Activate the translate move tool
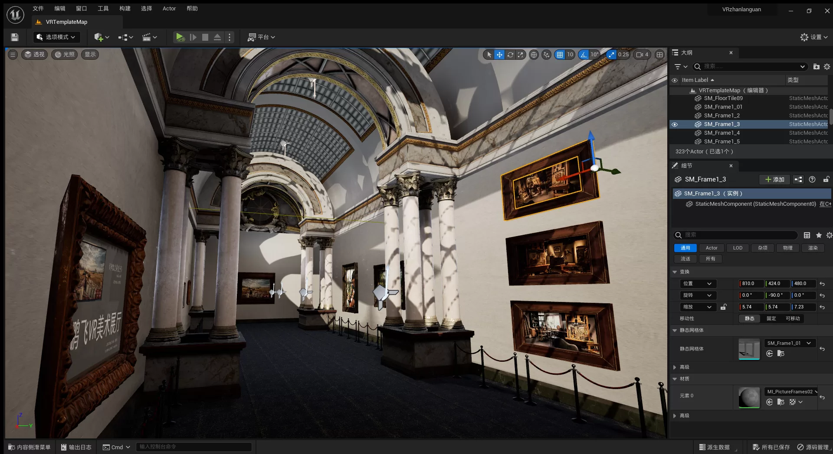 pyautogui.click(x=499, y=55)
